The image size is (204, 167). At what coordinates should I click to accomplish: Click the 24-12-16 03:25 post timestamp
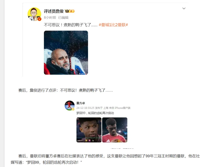(85, 108)
